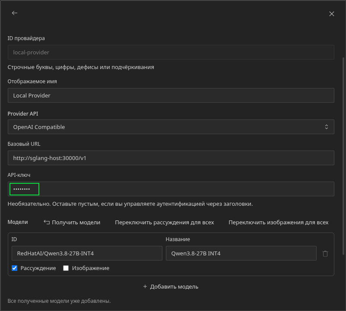Click the vertical scrollbar on the right
This screenshot has height=311, width=346.
[x=343, y=156]
